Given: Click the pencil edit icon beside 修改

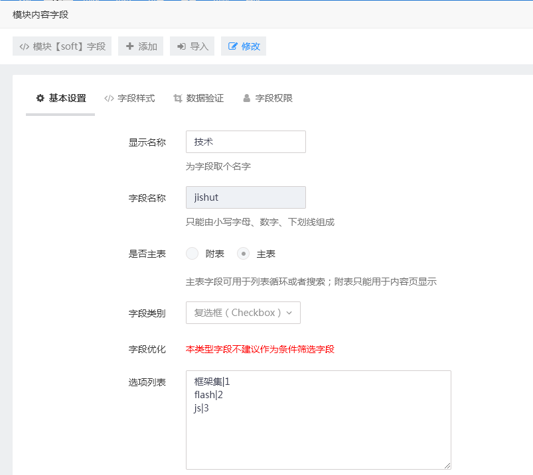Looking at the screenshot, I should click(232, 46).
